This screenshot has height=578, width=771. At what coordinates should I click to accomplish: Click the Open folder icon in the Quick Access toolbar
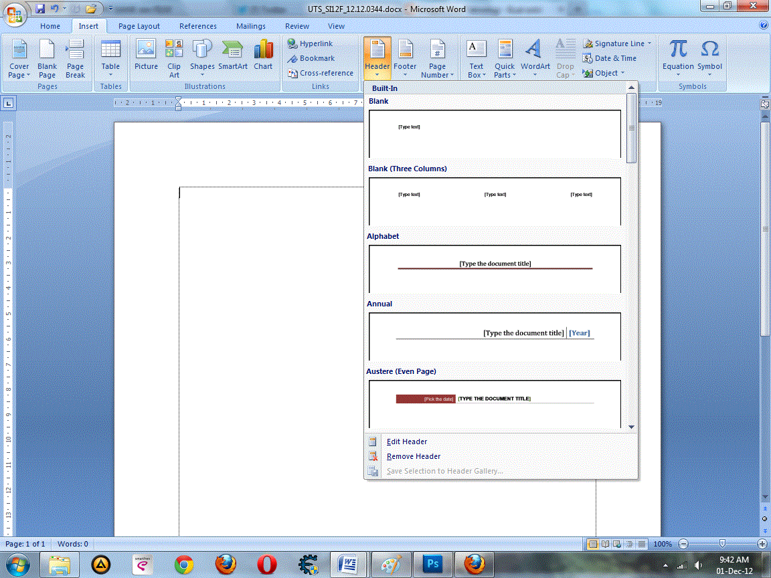91,8
